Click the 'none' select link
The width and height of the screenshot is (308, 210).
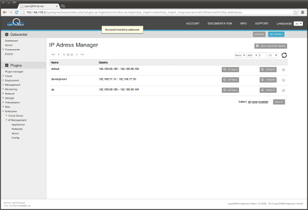[x=254, y=102]
